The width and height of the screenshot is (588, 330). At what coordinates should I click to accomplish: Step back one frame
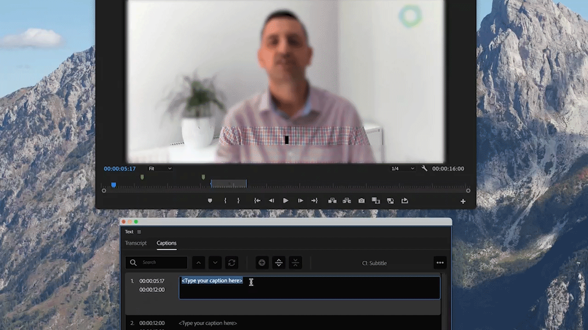[x=271, y=201]
